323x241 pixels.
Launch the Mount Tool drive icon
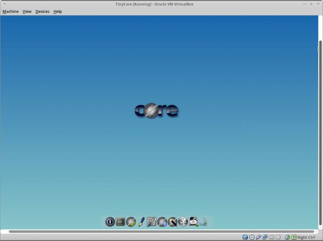point(193,222)
